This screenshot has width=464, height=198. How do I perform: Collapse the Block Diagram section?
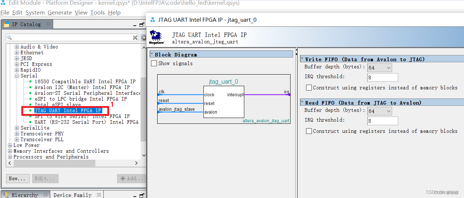[x=152, y=54]
